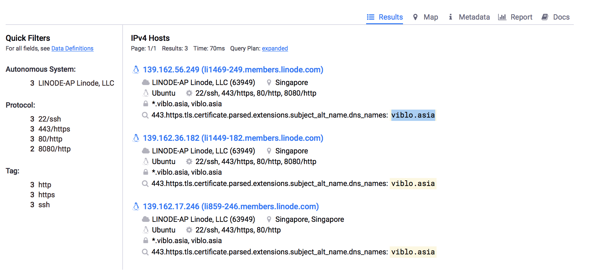
Task: Click 'Results: 3' count text
Action: pos(175,48)
